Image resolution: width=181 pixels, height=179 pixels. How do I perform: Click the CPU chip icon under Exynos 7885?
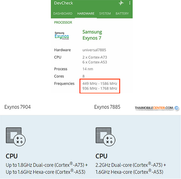(x=106, y=137)
